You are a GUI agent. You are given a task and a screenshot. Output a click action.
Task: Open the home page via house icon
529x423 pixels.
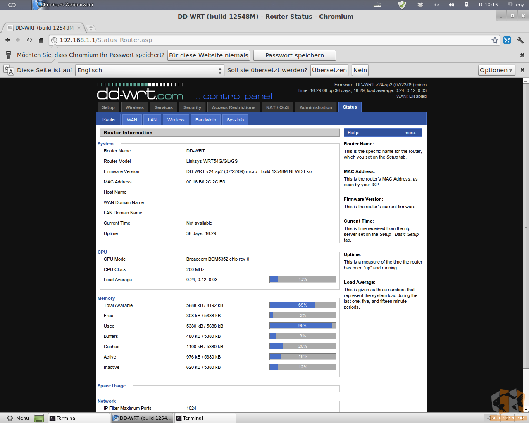tap(41, 40)
